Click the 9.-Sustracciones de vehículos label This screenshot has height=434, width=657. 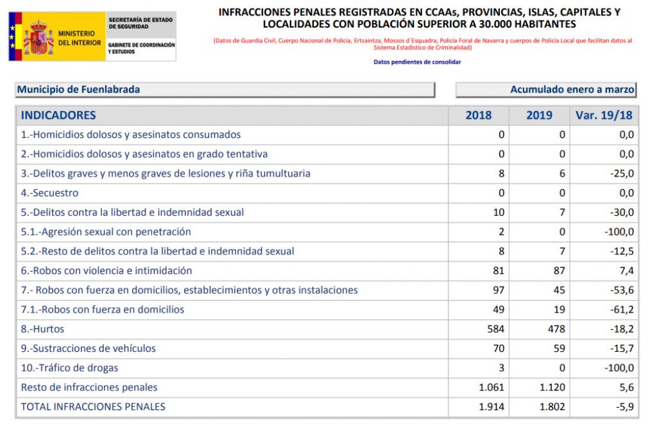89,349
